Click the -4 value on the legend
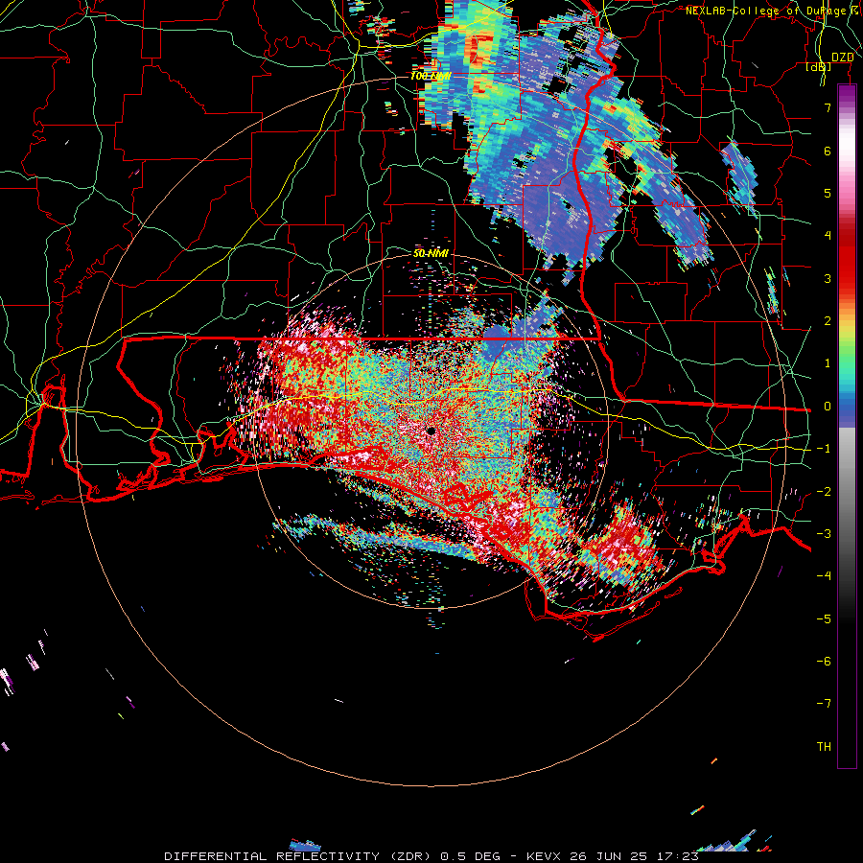863x863 pixels. [824, 576]
